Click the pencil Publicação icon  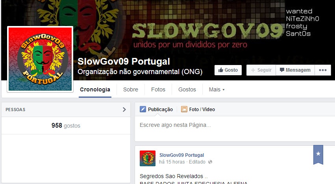tap(143, 109)
